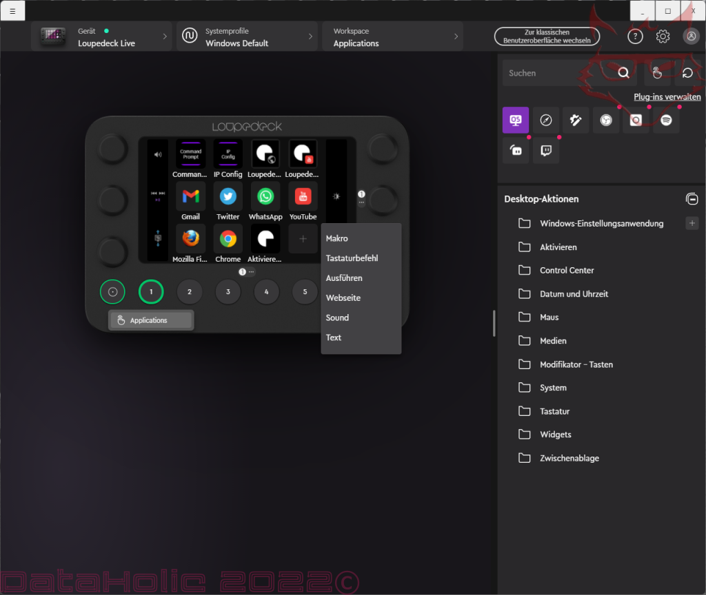The height and width of the screenshot is (595, 706).
Task: Choose Tastaturbefehl from the context menu
Action: point(361,258)
